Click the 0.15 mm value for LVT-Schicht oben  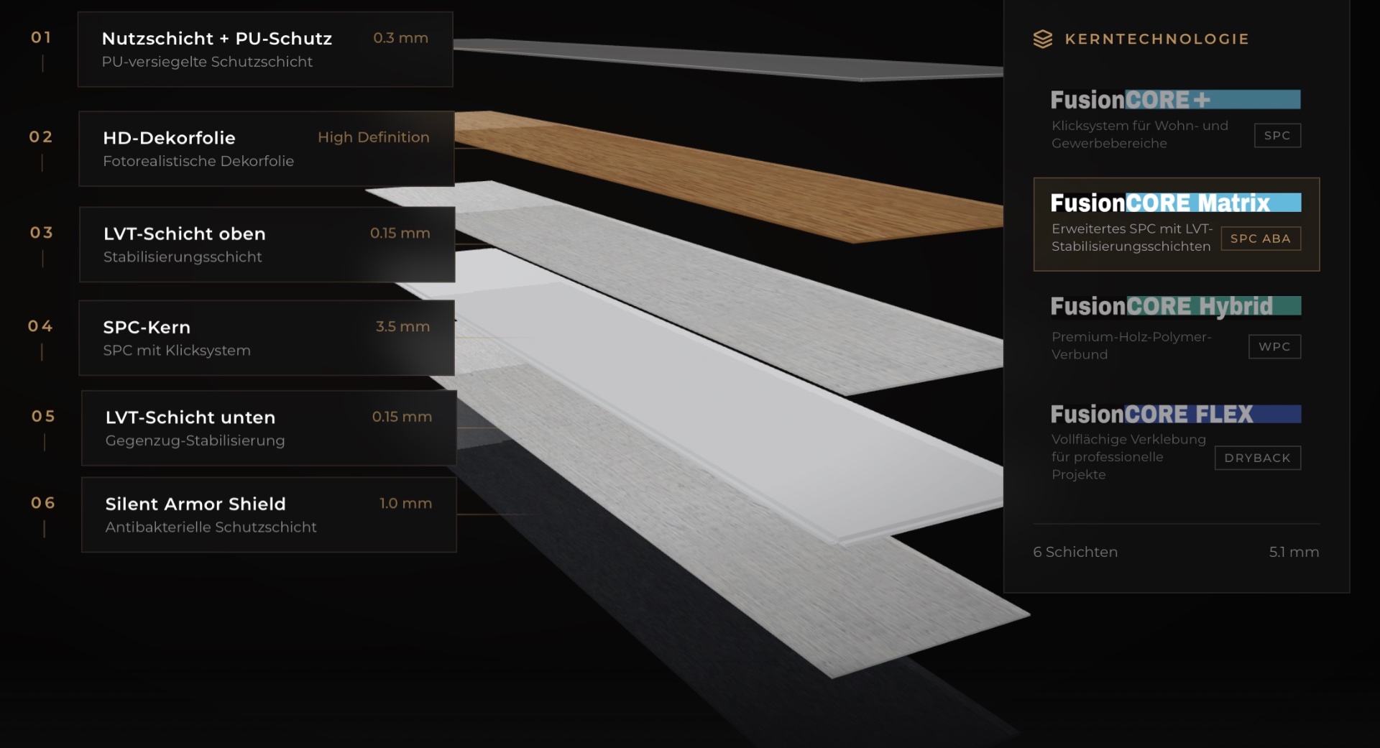tap(400, 233)
